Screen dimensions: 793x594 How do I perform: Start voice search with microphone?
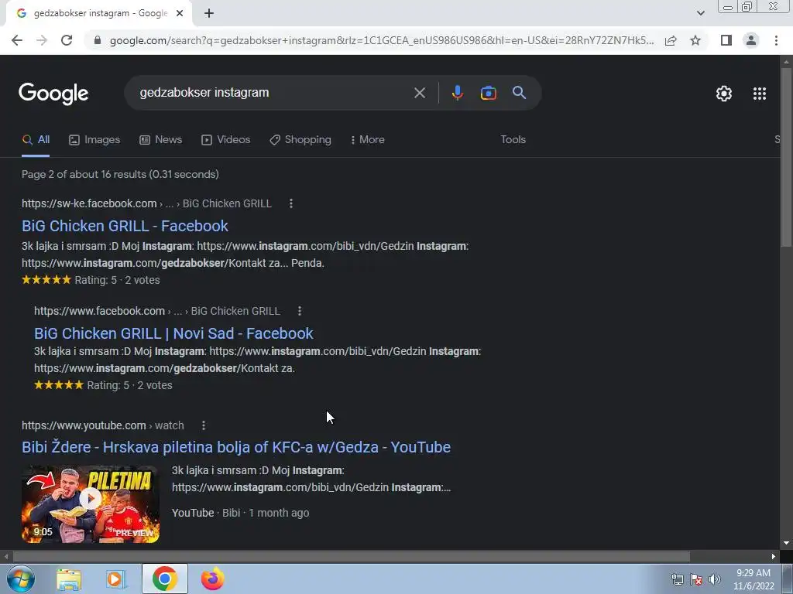pos(457,93)
